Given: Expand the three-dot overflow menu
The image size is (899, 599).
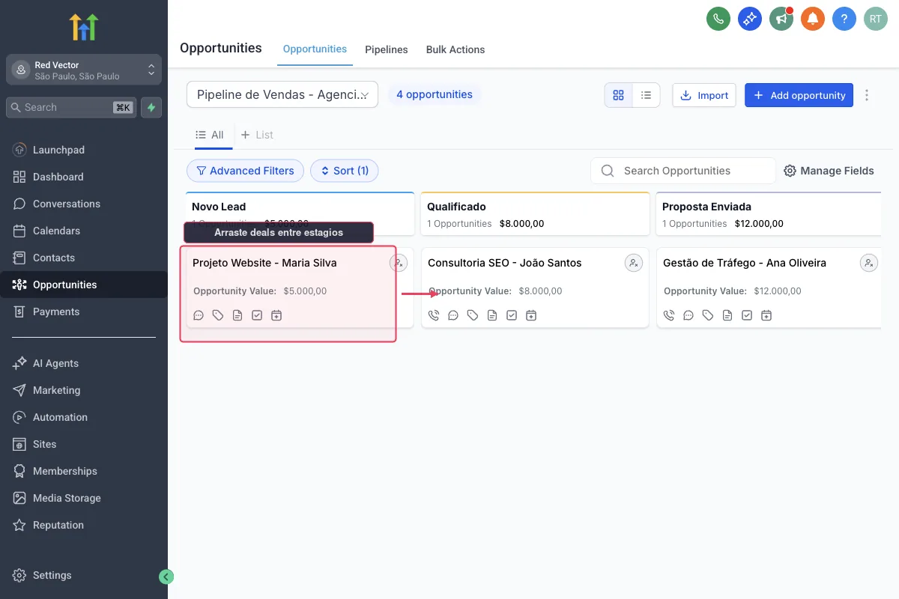Looking at the screenshot, I should [867, 95].
